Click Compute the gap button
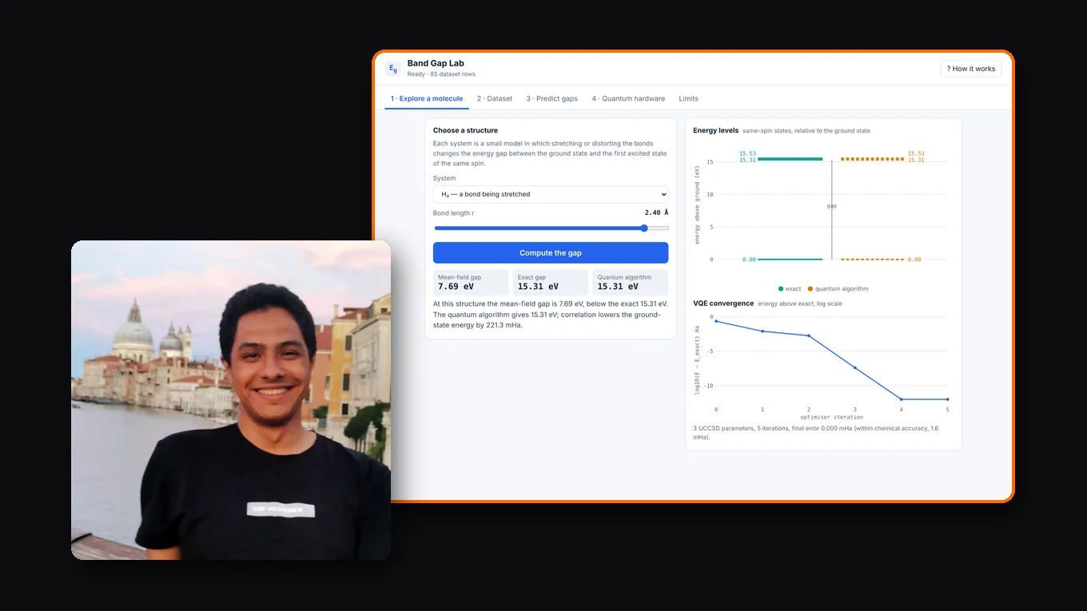 pos(551,252)
